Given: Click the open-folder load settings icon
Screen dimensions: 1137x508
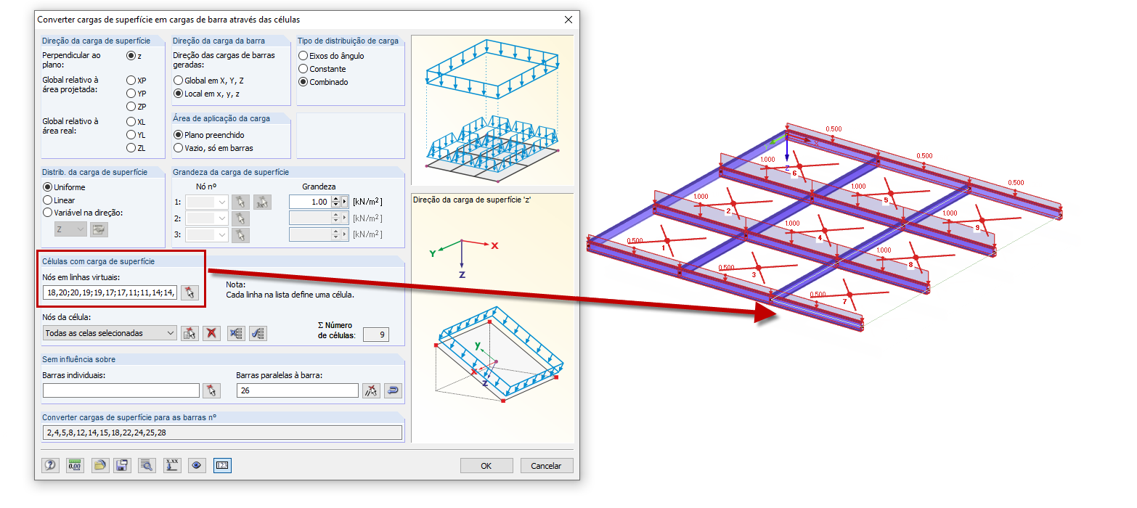Looking at the screenshot, I should [x=100, y=466].
